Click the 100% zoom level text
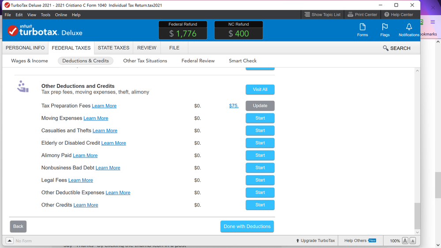The height and width of the screenshot is (248, 441). tap(395, 241)
